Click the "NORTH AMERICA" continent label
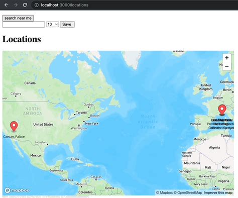 pos(32,111)
